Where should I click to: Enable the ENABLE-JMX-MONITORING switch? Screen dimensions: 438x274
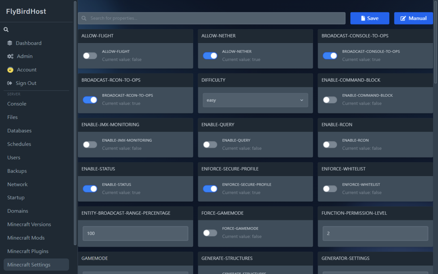pyautogui.click(x=90, y=144)
